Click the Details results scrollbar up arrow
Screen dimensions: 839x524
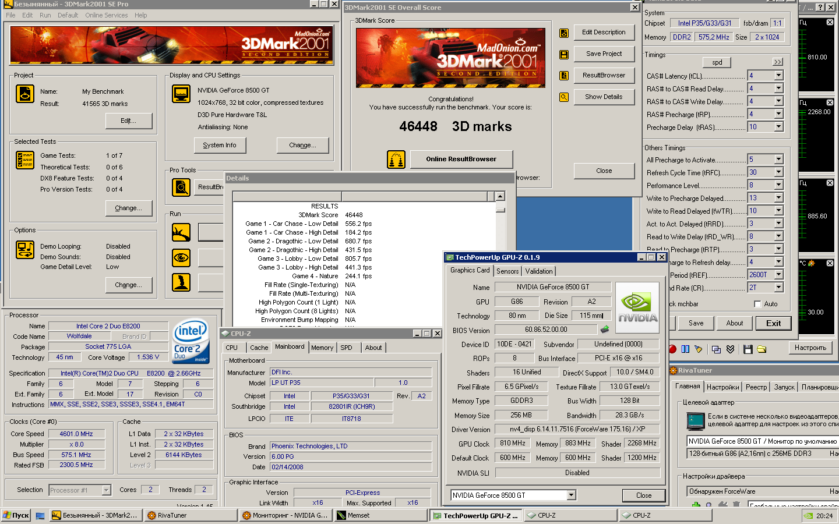coord(500,197)
